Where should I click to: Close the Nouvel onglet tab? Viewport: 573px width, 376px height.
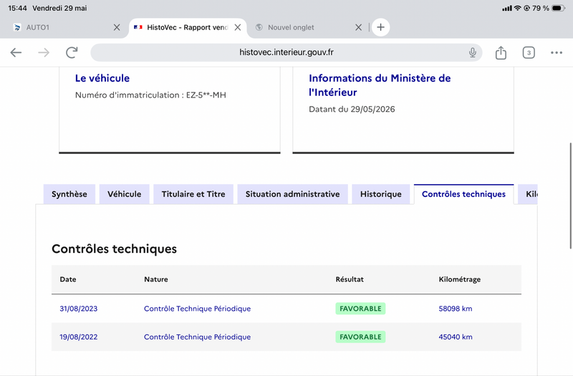[359, 27]
